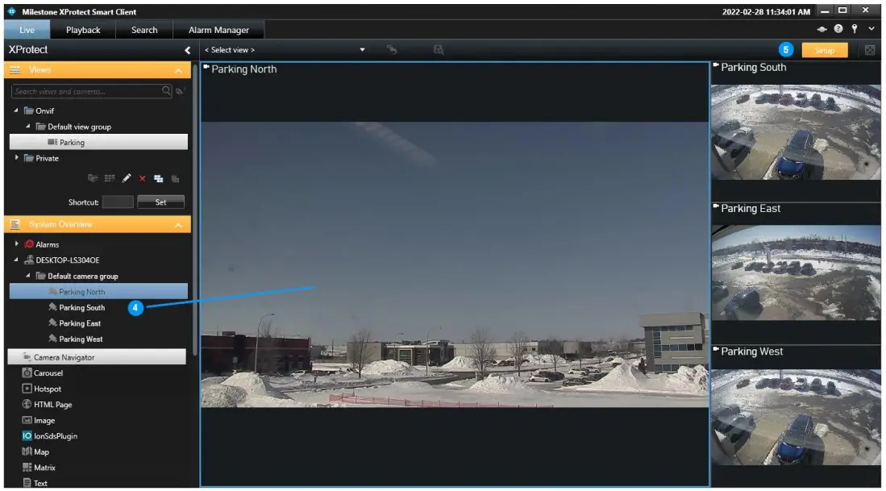Image resolution: width=886 pixels, height=491 pixels.
Task: Click the Copy view icon in Views toolbar
Action: (x=158, y=179)
